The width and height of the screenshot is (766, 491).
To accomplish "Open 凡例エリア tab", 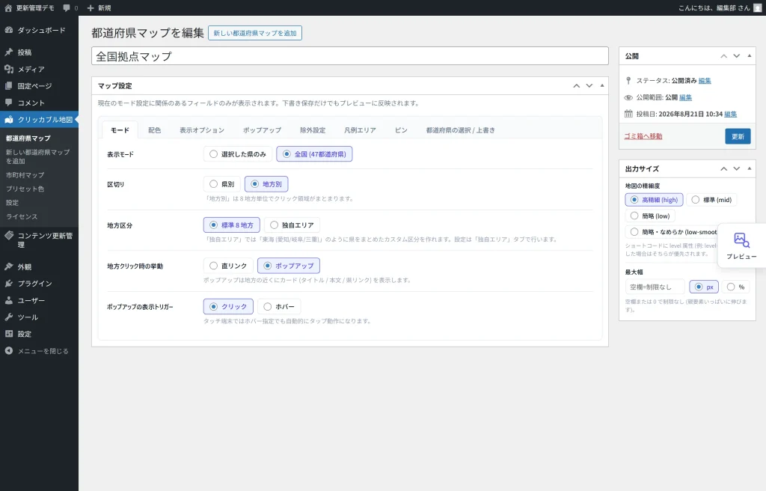I will pyautogui.click(x=360, y=130).
